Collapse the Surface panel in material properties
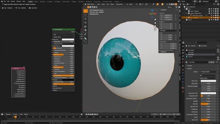This screenshot has width=220, height=124. coord(189,69)
